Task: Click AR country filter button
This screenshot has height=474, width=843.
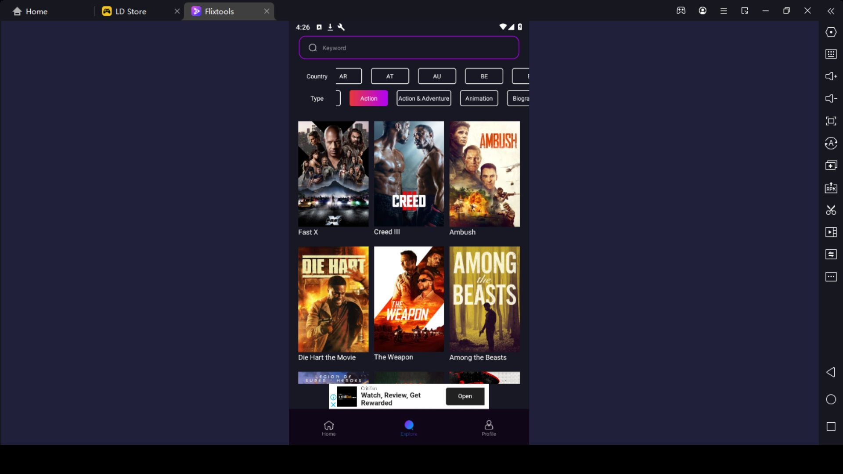Action: [x=343, y=76]
